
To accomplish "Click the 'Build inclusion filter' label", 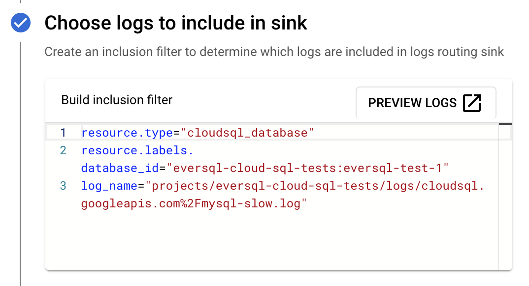I will tap(117, 100).
